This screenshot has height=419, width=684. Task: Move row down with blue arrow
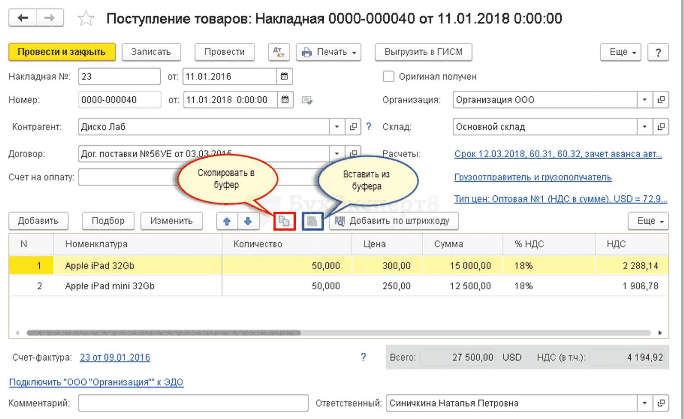pyautogui.click(x=248, y=221)
